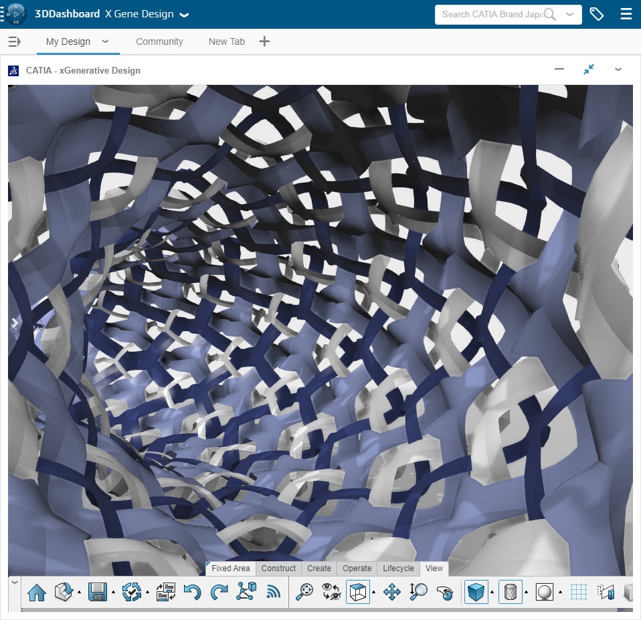
Task: Open the dropdown beside the sphere icon
Action: pyautogui.click(x=560, y=592)
